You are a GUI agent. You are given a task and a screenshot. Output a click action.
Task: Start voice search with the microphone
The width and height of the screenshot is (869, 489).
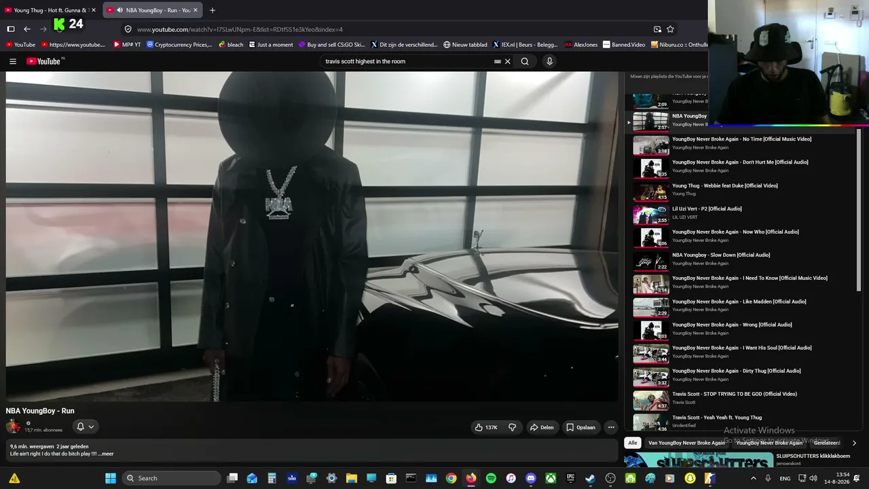point(549,61)
